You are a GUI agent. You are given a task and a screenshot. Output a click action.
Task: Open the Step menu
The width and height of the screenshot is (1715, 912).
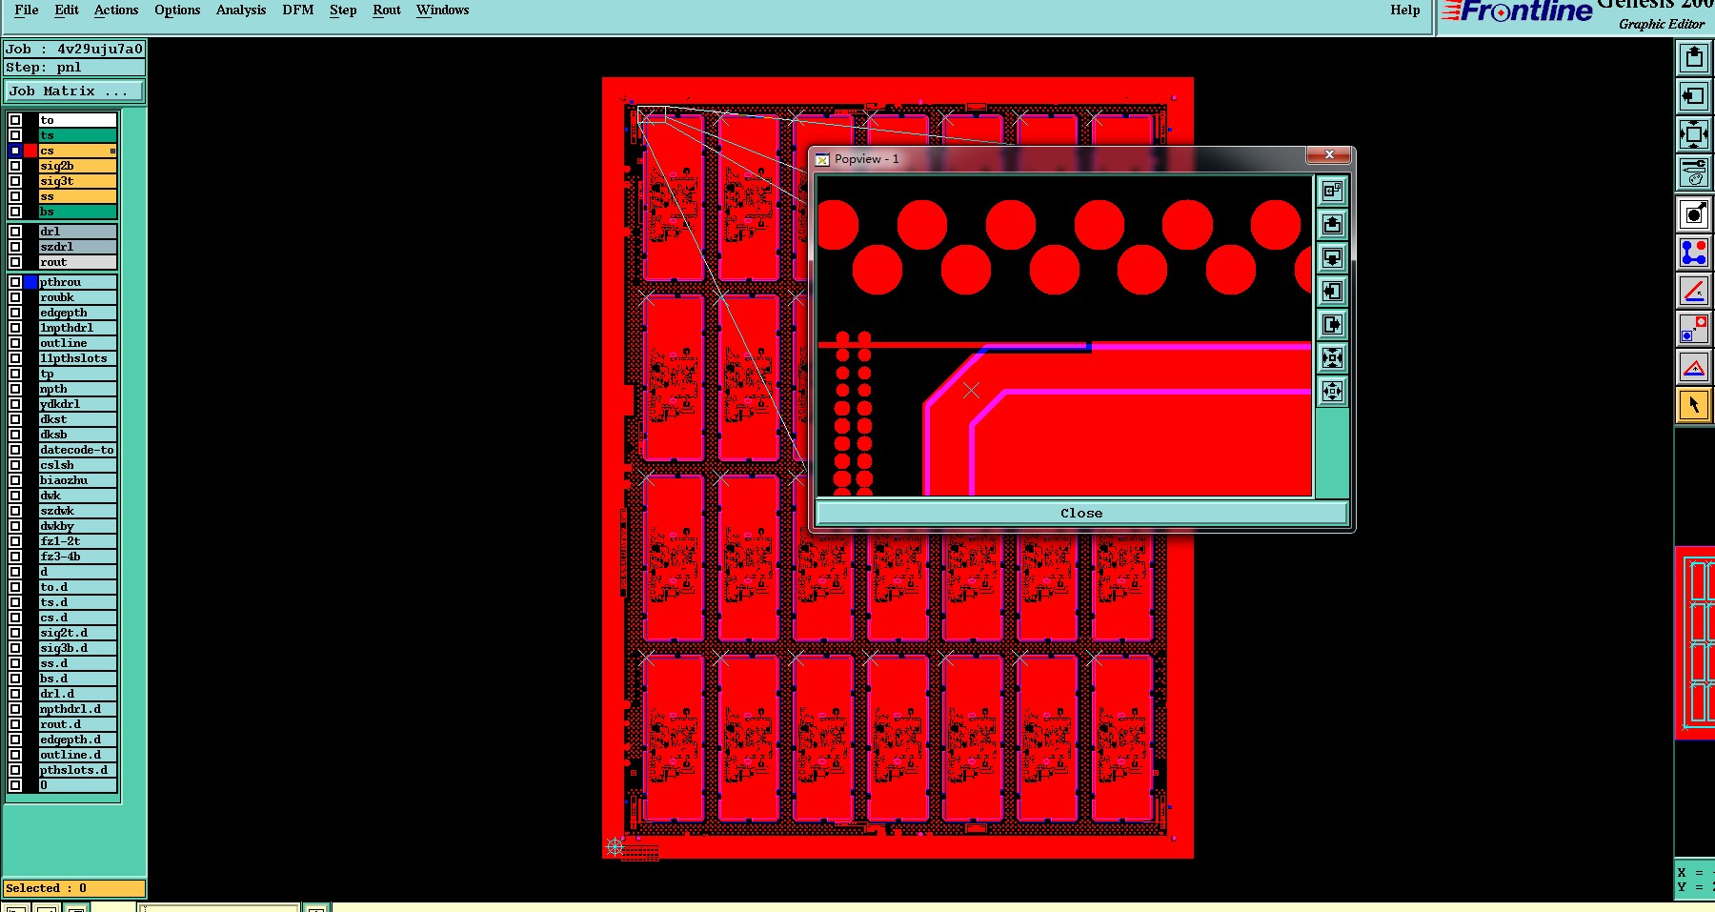pyautogui.click(x=343, y=10)
